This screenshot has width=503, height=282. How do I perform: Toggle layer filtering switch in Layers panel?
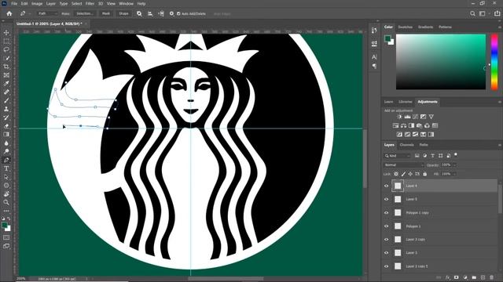[456, 155]
